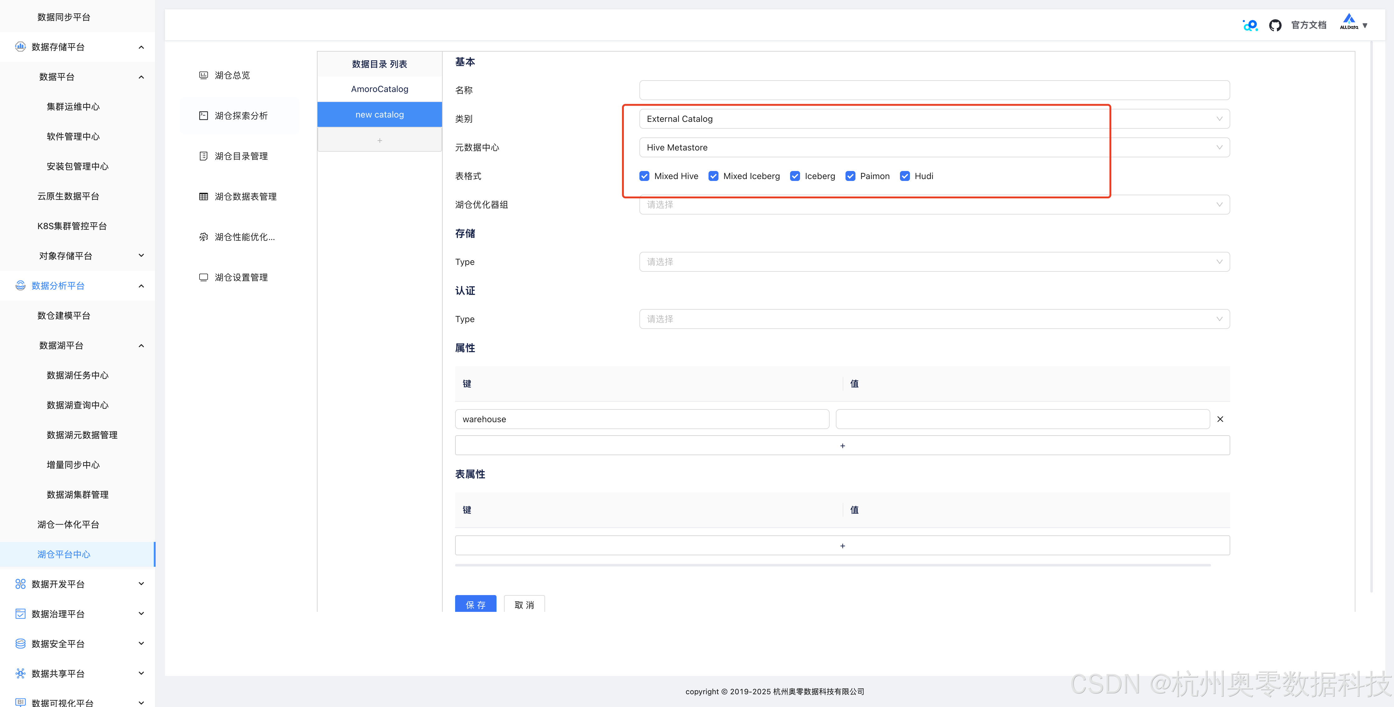Click the warehouse key input field
1394x707 pixels.
click(642, 419)
